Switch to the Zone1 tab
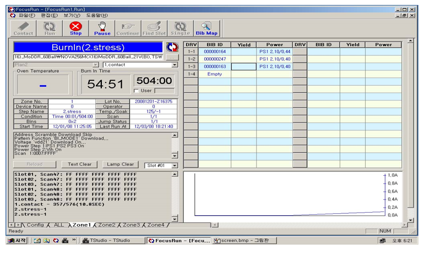This screenshot has width=425, height=256. (81, 225)
